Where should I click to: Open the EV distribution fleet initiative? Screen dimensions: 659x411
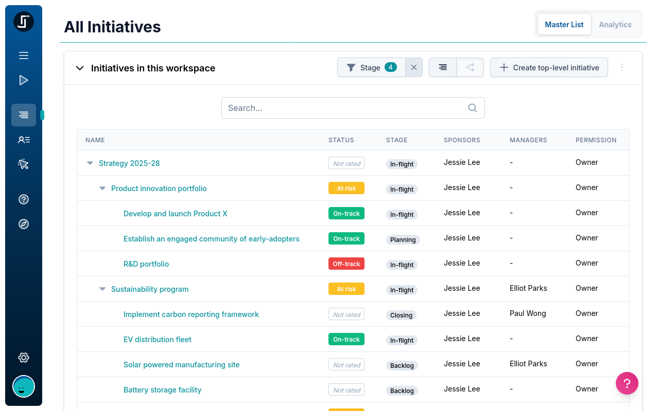pyautogui.click(x=158, y=340)
